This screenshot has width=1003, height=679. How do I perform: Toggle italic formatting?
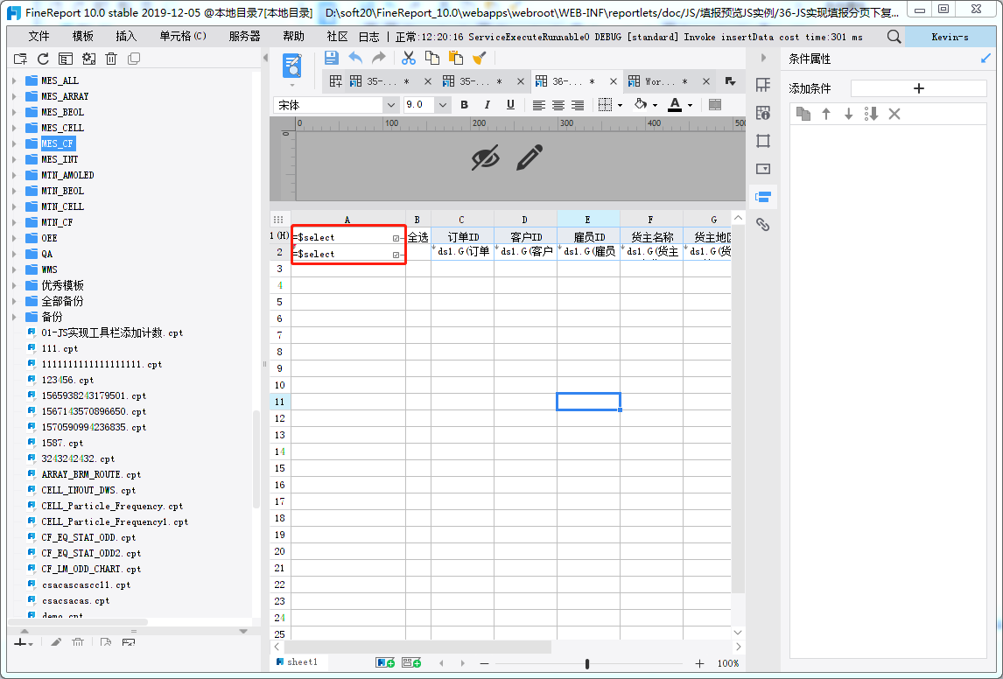point(487,105)
